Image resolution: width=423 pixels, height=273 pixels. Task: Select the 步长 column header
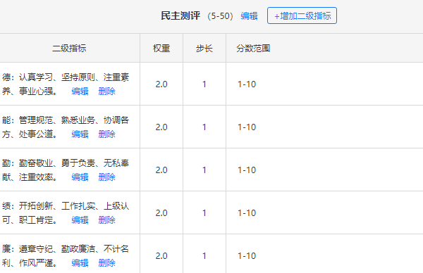tap(204, 49)
